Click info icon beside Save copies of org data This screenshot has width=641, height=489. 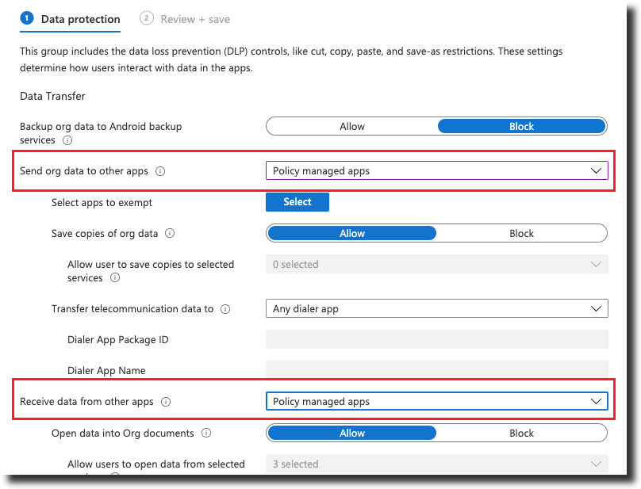[170, 234]
